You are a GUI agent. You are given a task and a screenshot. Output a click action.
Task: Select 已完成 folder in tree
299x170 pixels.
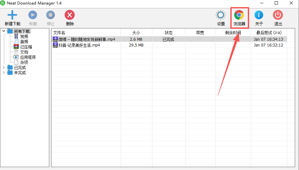coord(17,68)
